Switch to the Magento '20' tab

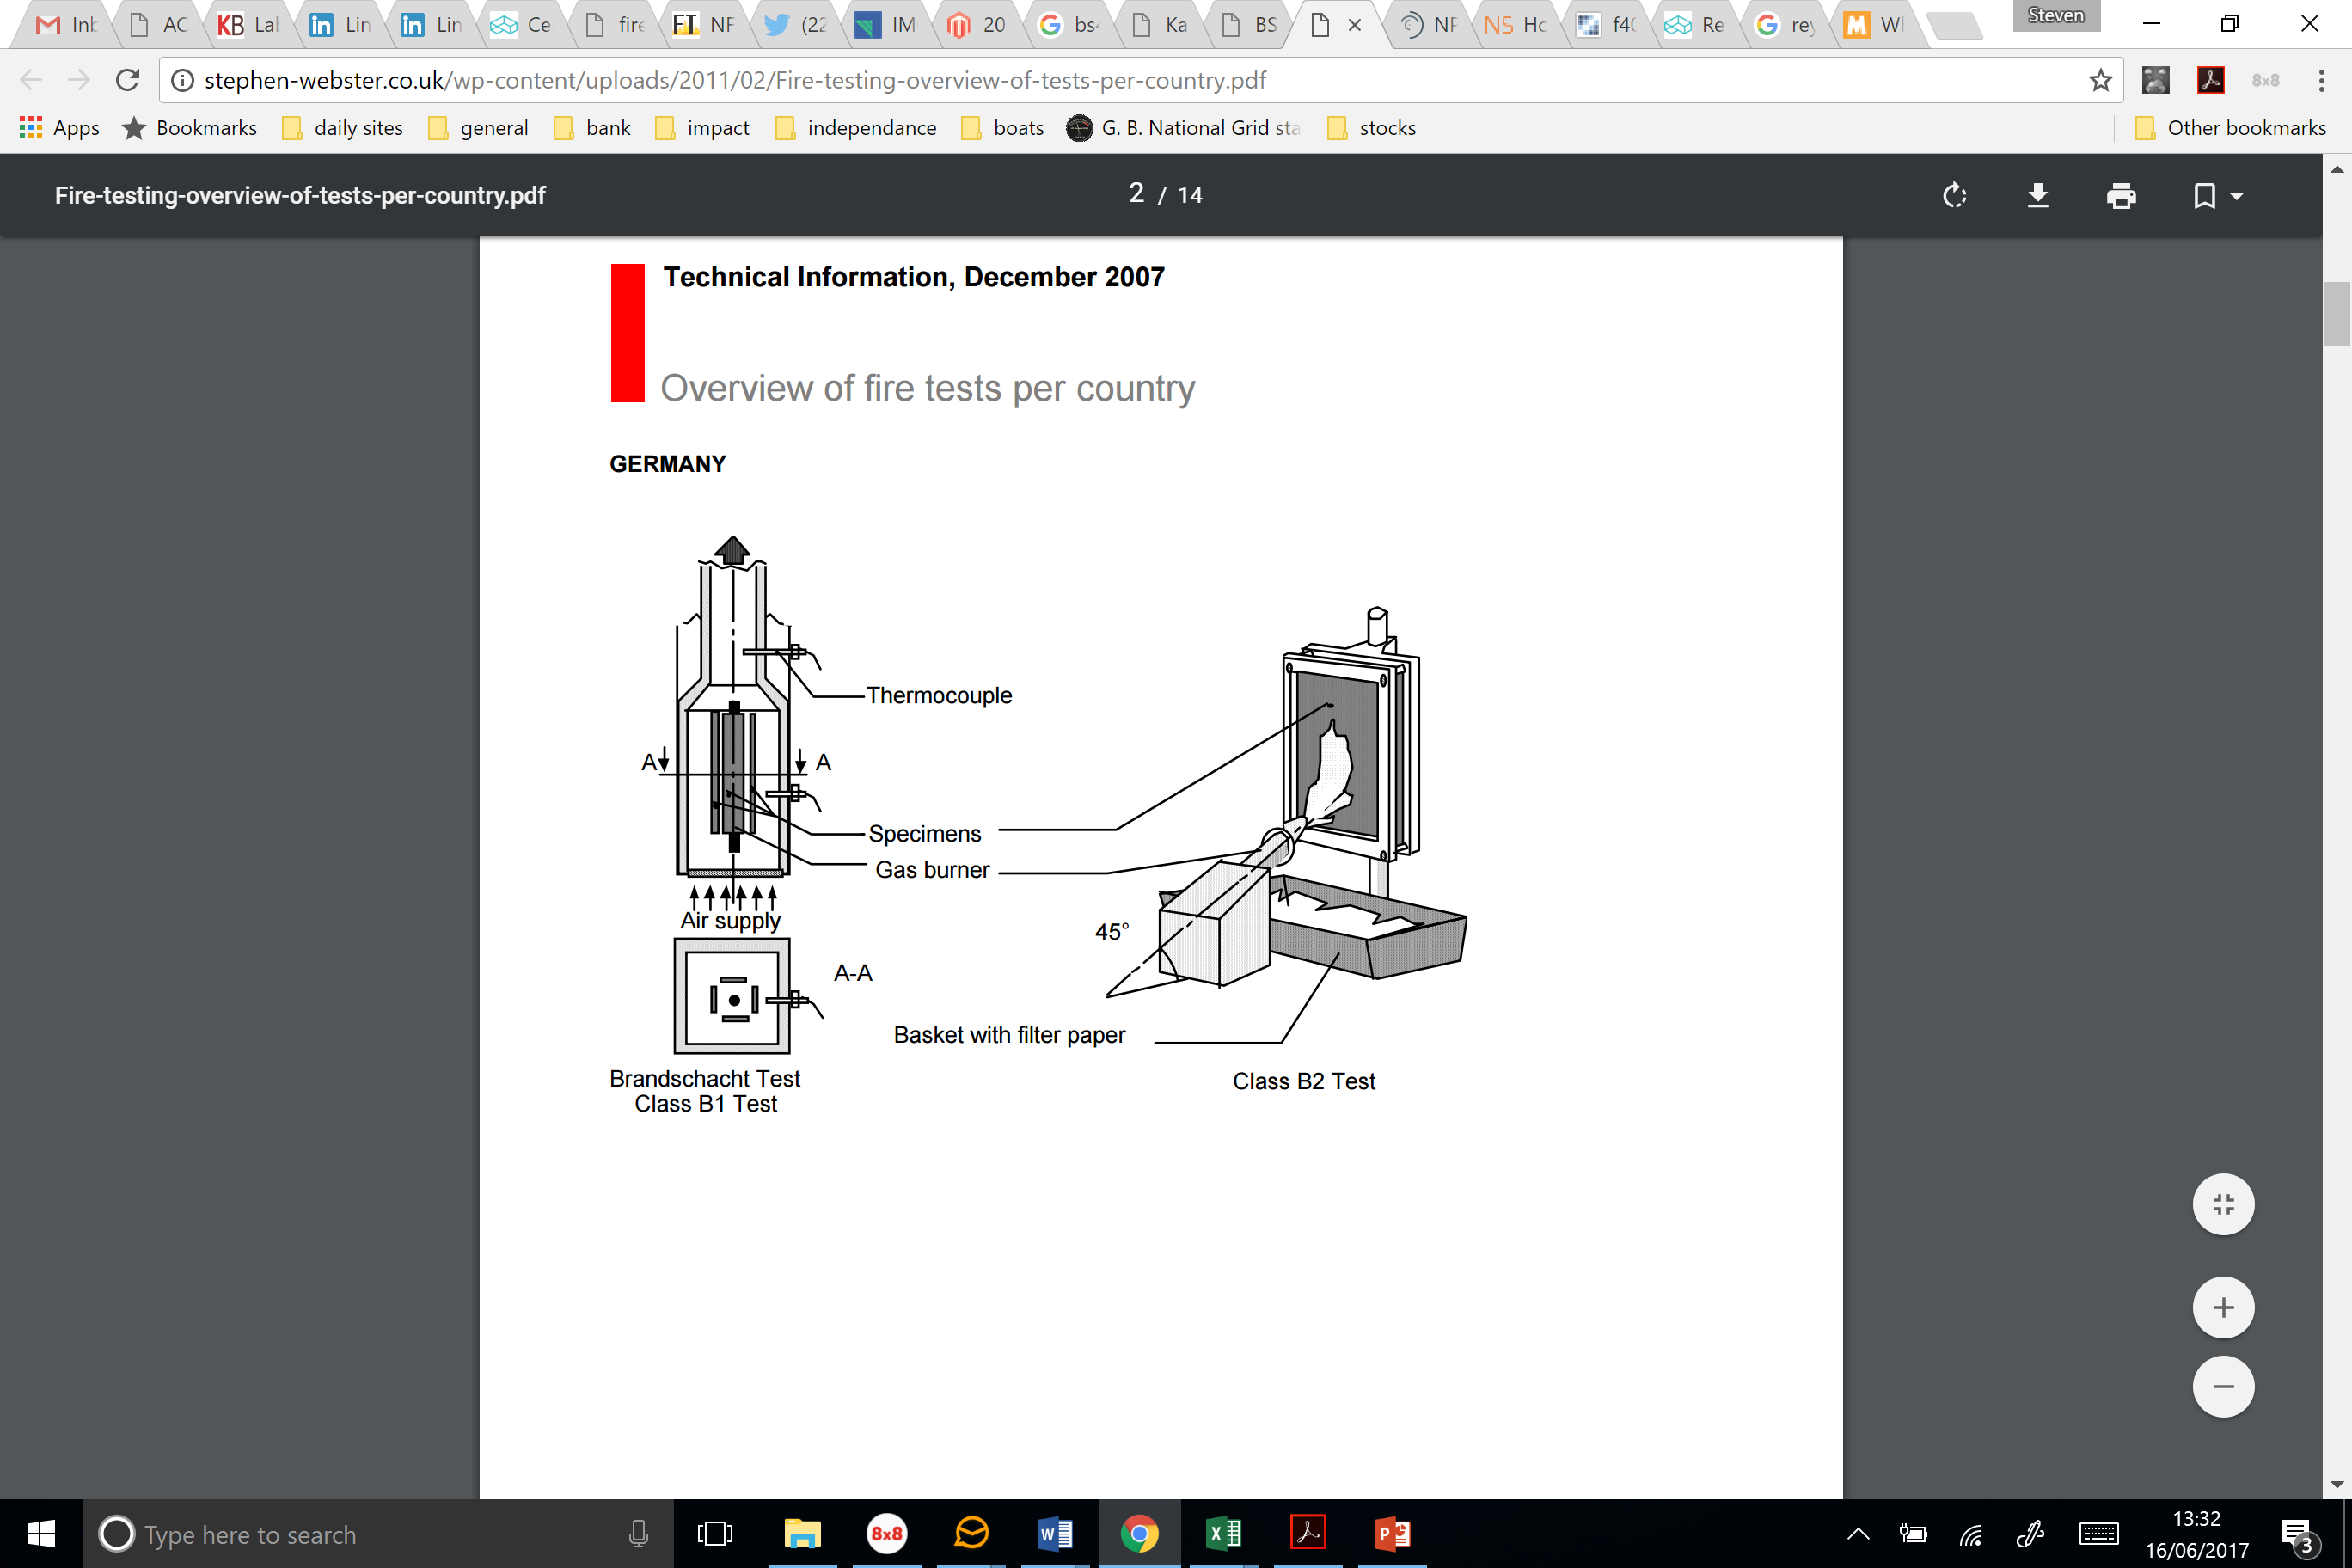pos(976,24)
